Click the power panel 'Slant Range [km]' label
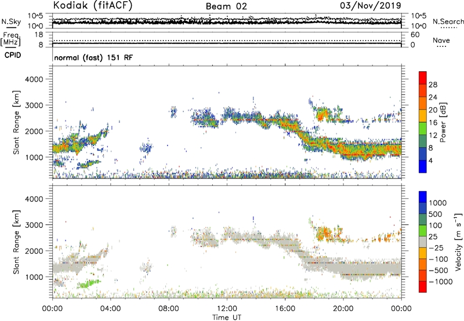The height and width of the screenshot is (321, 464). 16,122
